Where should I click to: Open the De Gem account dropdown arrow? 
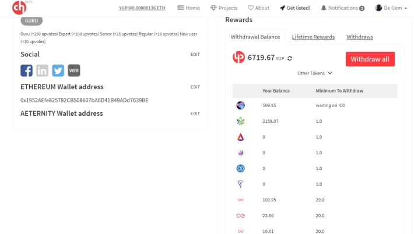[406, 8]
